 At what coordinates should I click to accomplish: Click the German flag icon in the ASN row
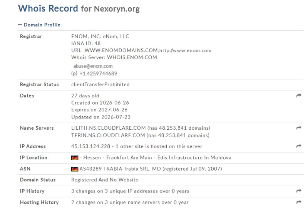pyautogui.click(x=75, y=169)
